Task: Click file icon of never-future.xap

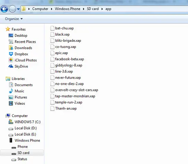Action: (x=52, y=78)
